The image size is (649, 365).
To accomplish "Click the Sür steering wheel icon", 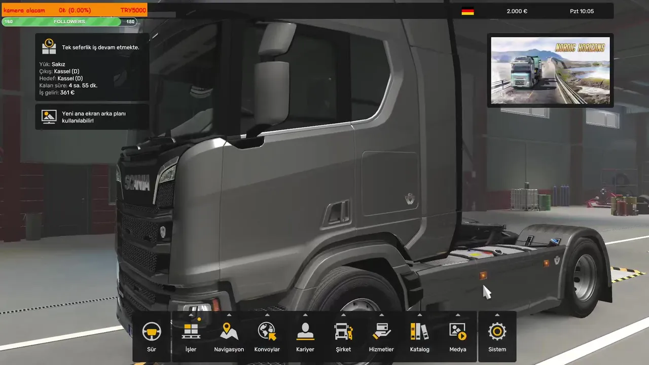I will [x=152, y=331].
